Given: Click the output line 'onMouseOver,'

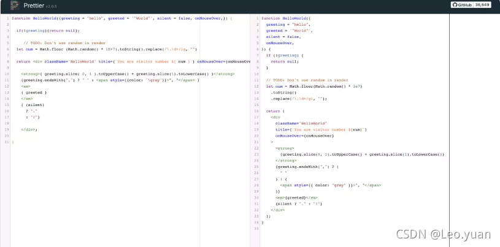Looking at the screenshot, I should [x=280, y=43].
